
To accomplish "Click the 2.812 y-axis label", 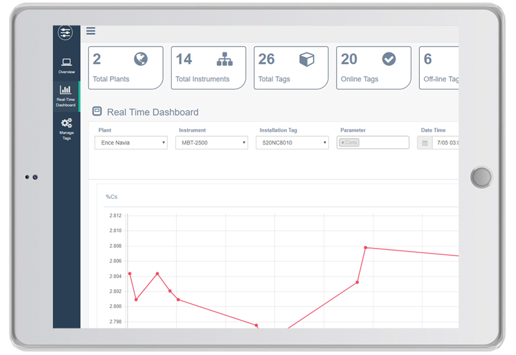I will 115,216.
